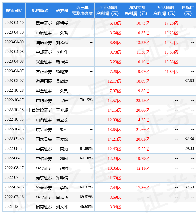The image size is (196, 214).
Task: Click the 近三年预测准确度 column header
Action: click(x=82, y=10)
